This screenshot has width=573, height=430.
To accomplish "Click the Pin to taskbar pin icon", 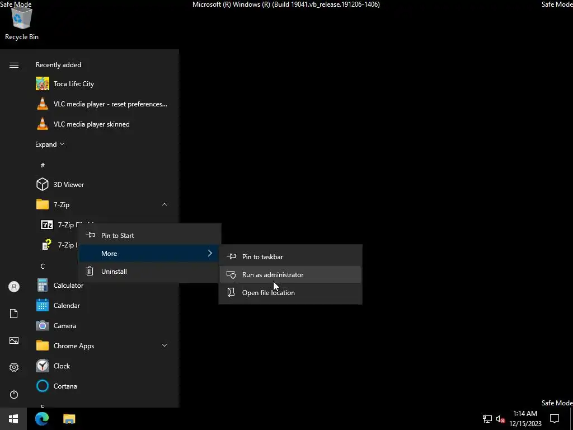I will pos(231,256).
